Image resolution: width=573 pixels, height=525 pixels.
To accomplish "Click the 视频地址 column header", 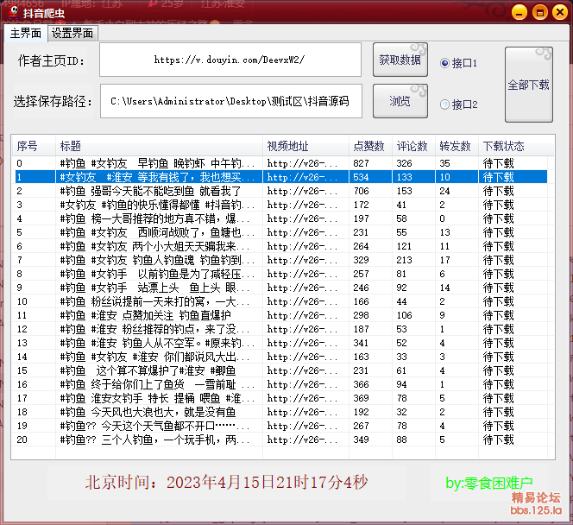I will (305, 146).
